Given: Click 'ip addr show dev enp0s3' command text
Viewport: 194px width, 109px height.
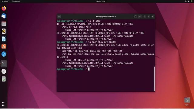Looking at the screenshot, I should [x=102, y=42].
